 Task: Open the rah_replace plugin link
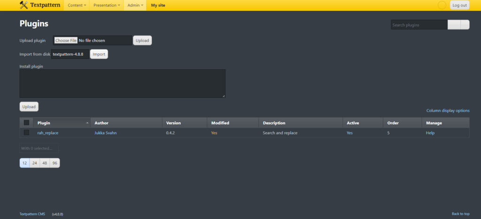point(48,133)
